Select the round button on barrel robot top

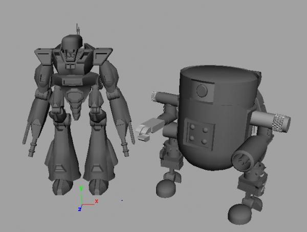click(202, 90)
